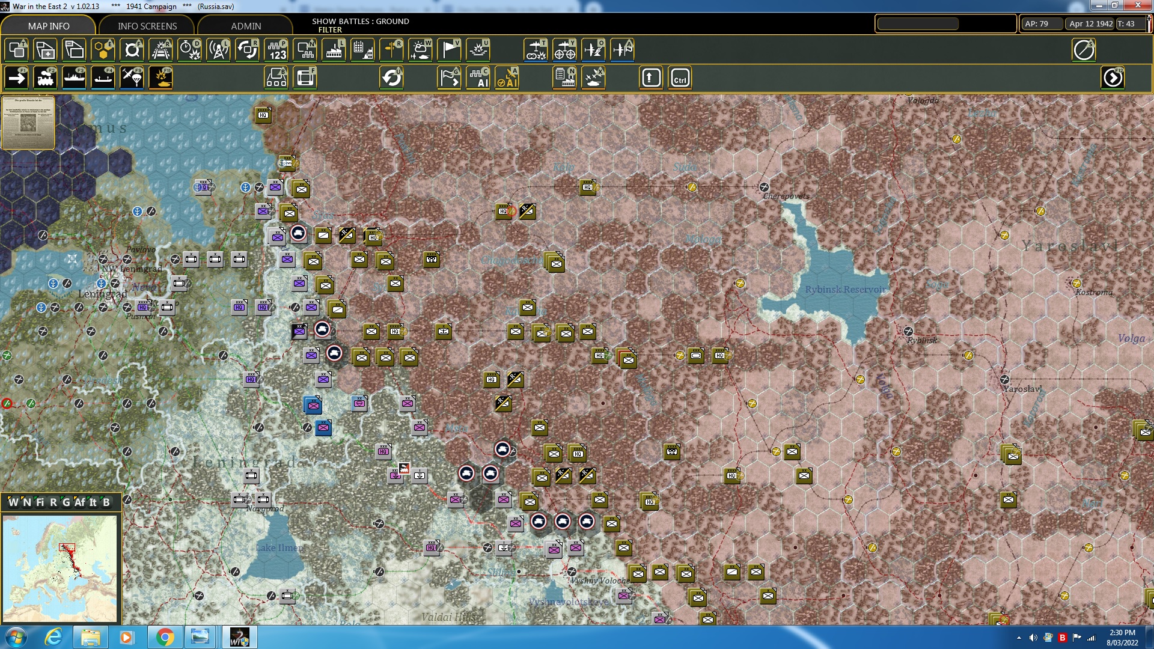
Task: Open Google Chrome from the taskbar
Action: pos(165,637)
